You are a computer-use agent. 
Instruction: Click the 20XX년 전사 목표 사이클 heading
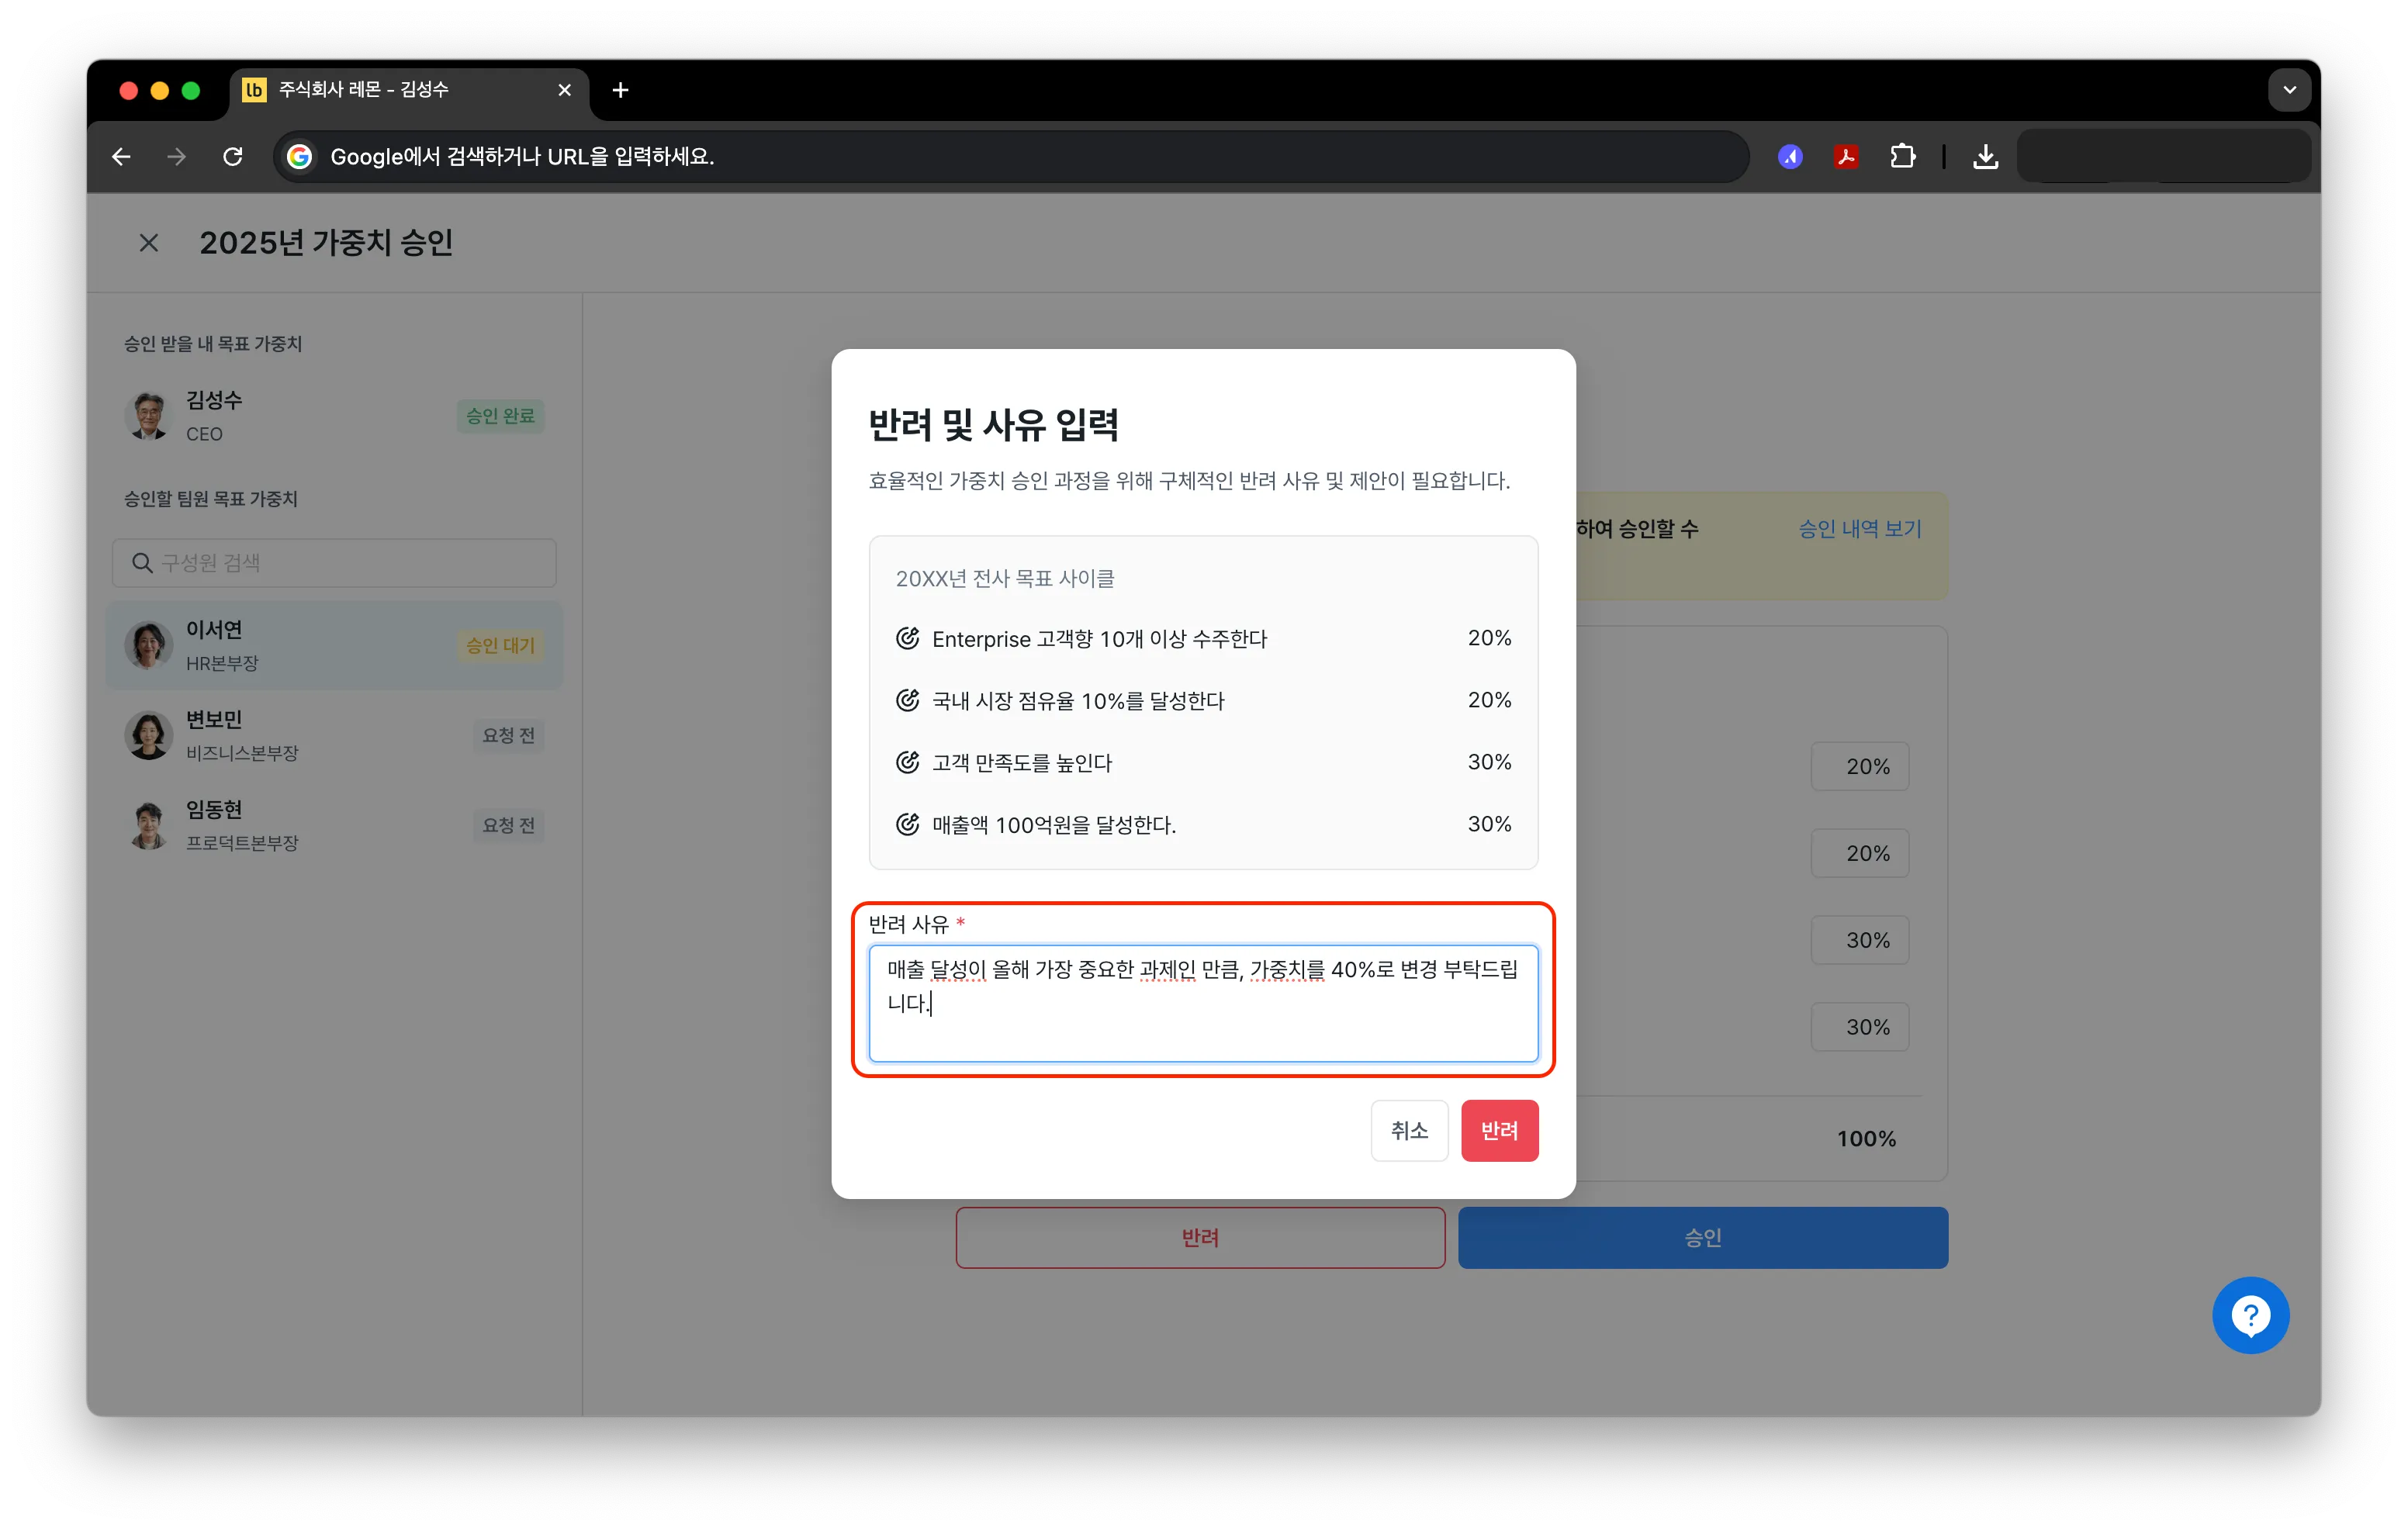click(1005, 578)
